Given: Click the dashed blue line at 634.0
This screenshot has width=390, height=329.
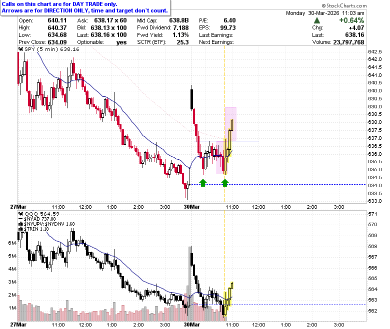Looking at the screenshot, I should click(x=278, y=185).
